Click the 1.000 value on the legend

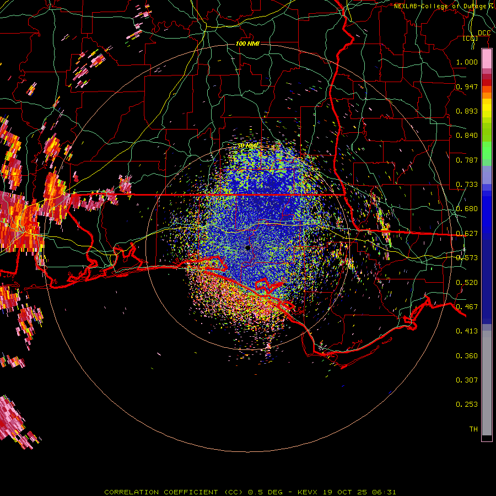467,62
